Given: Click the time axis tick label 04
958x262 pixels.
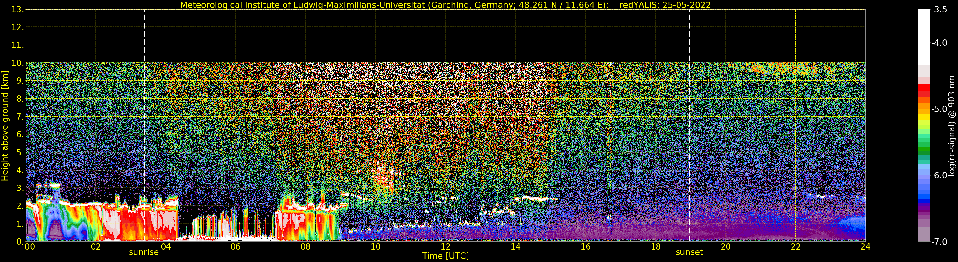Looking at the screenshot, I should 166,247.
